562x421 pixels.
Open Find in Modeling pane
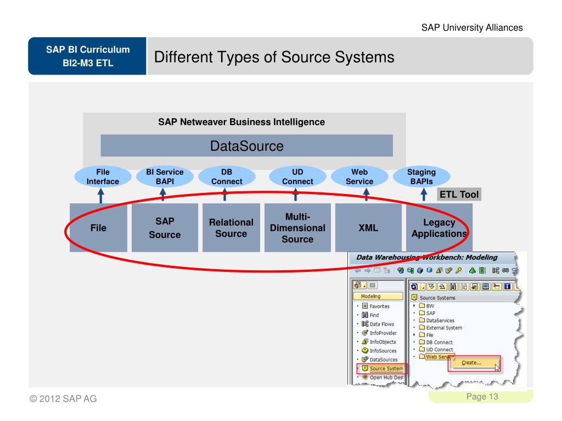(x=370, y=315)
